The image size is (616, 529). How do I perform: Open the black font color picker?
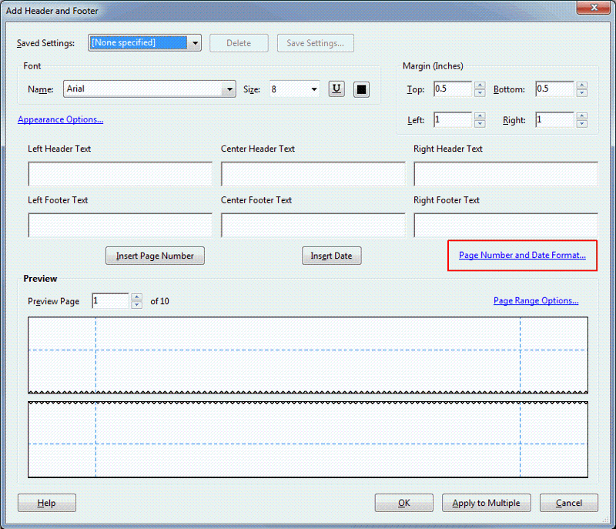pyautogui.click(x=361, y=89)
